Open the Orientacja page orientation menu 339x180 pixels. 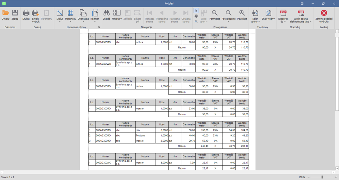(x=83, y=16)
